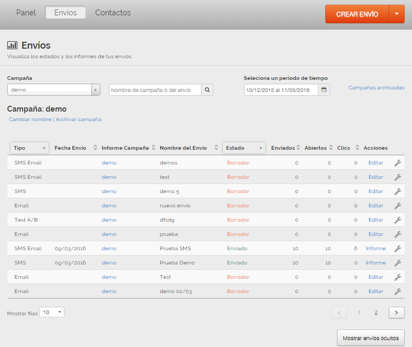Click 09/03/2016 date in Prueba SMS row
Screen dimensions: 412x347
click(x=70, y=249)
